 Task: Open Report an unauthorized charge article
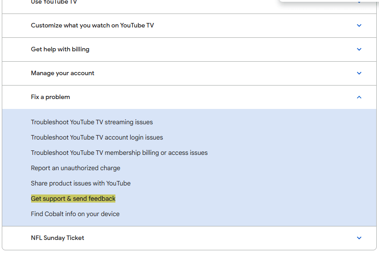(75, 168)
